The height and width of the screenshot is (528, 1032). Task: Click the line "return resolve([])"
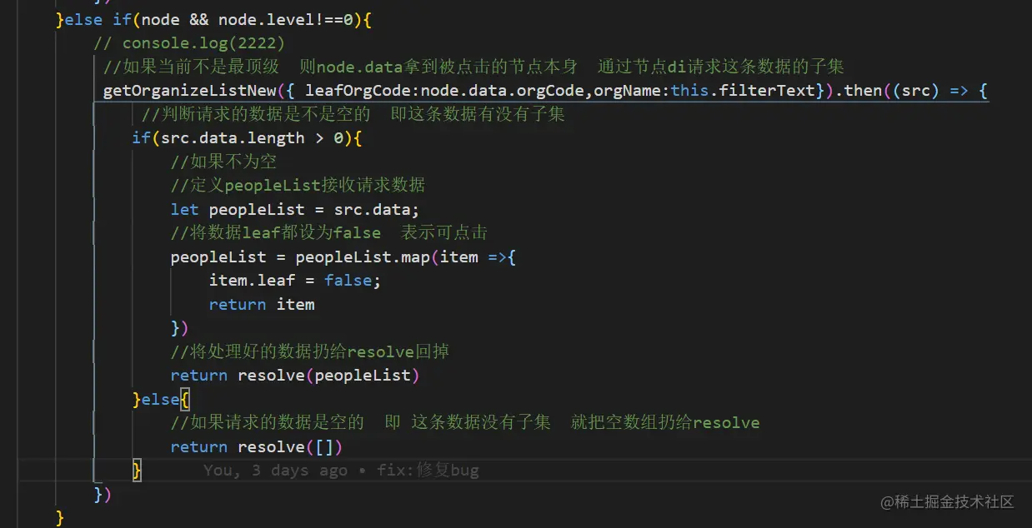pyautogui.click(x=257, y=446)
